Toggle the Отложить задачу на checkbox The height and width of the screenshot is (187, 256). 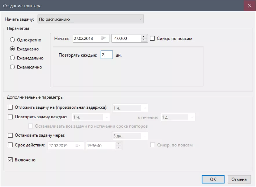pyautogui.click(x=10, y=108)
